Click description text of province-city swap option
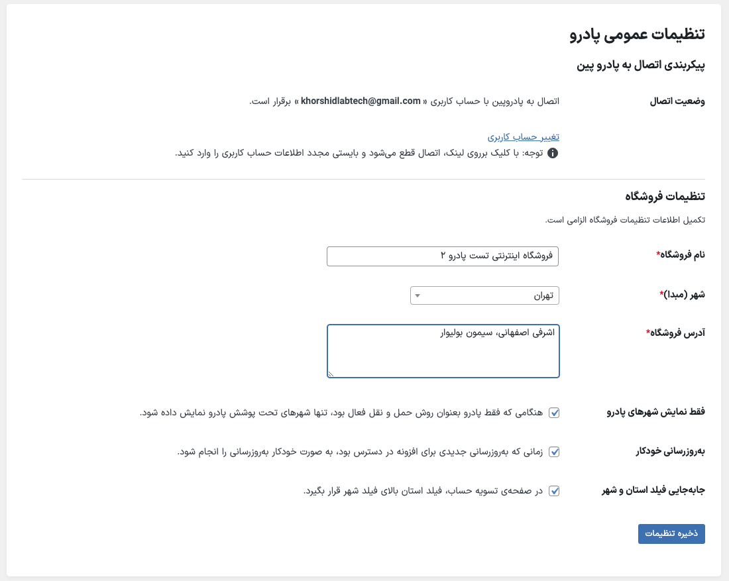 click(x=423, y=491)
